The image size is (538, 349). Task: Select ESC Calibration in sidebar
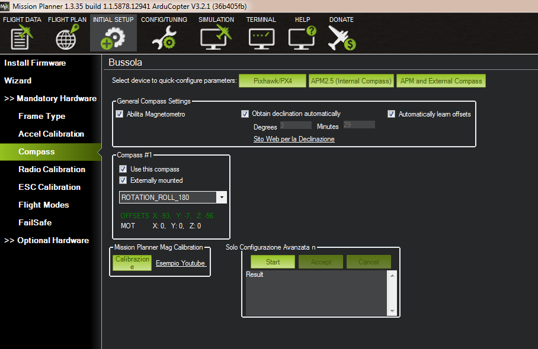click(49, 187)
